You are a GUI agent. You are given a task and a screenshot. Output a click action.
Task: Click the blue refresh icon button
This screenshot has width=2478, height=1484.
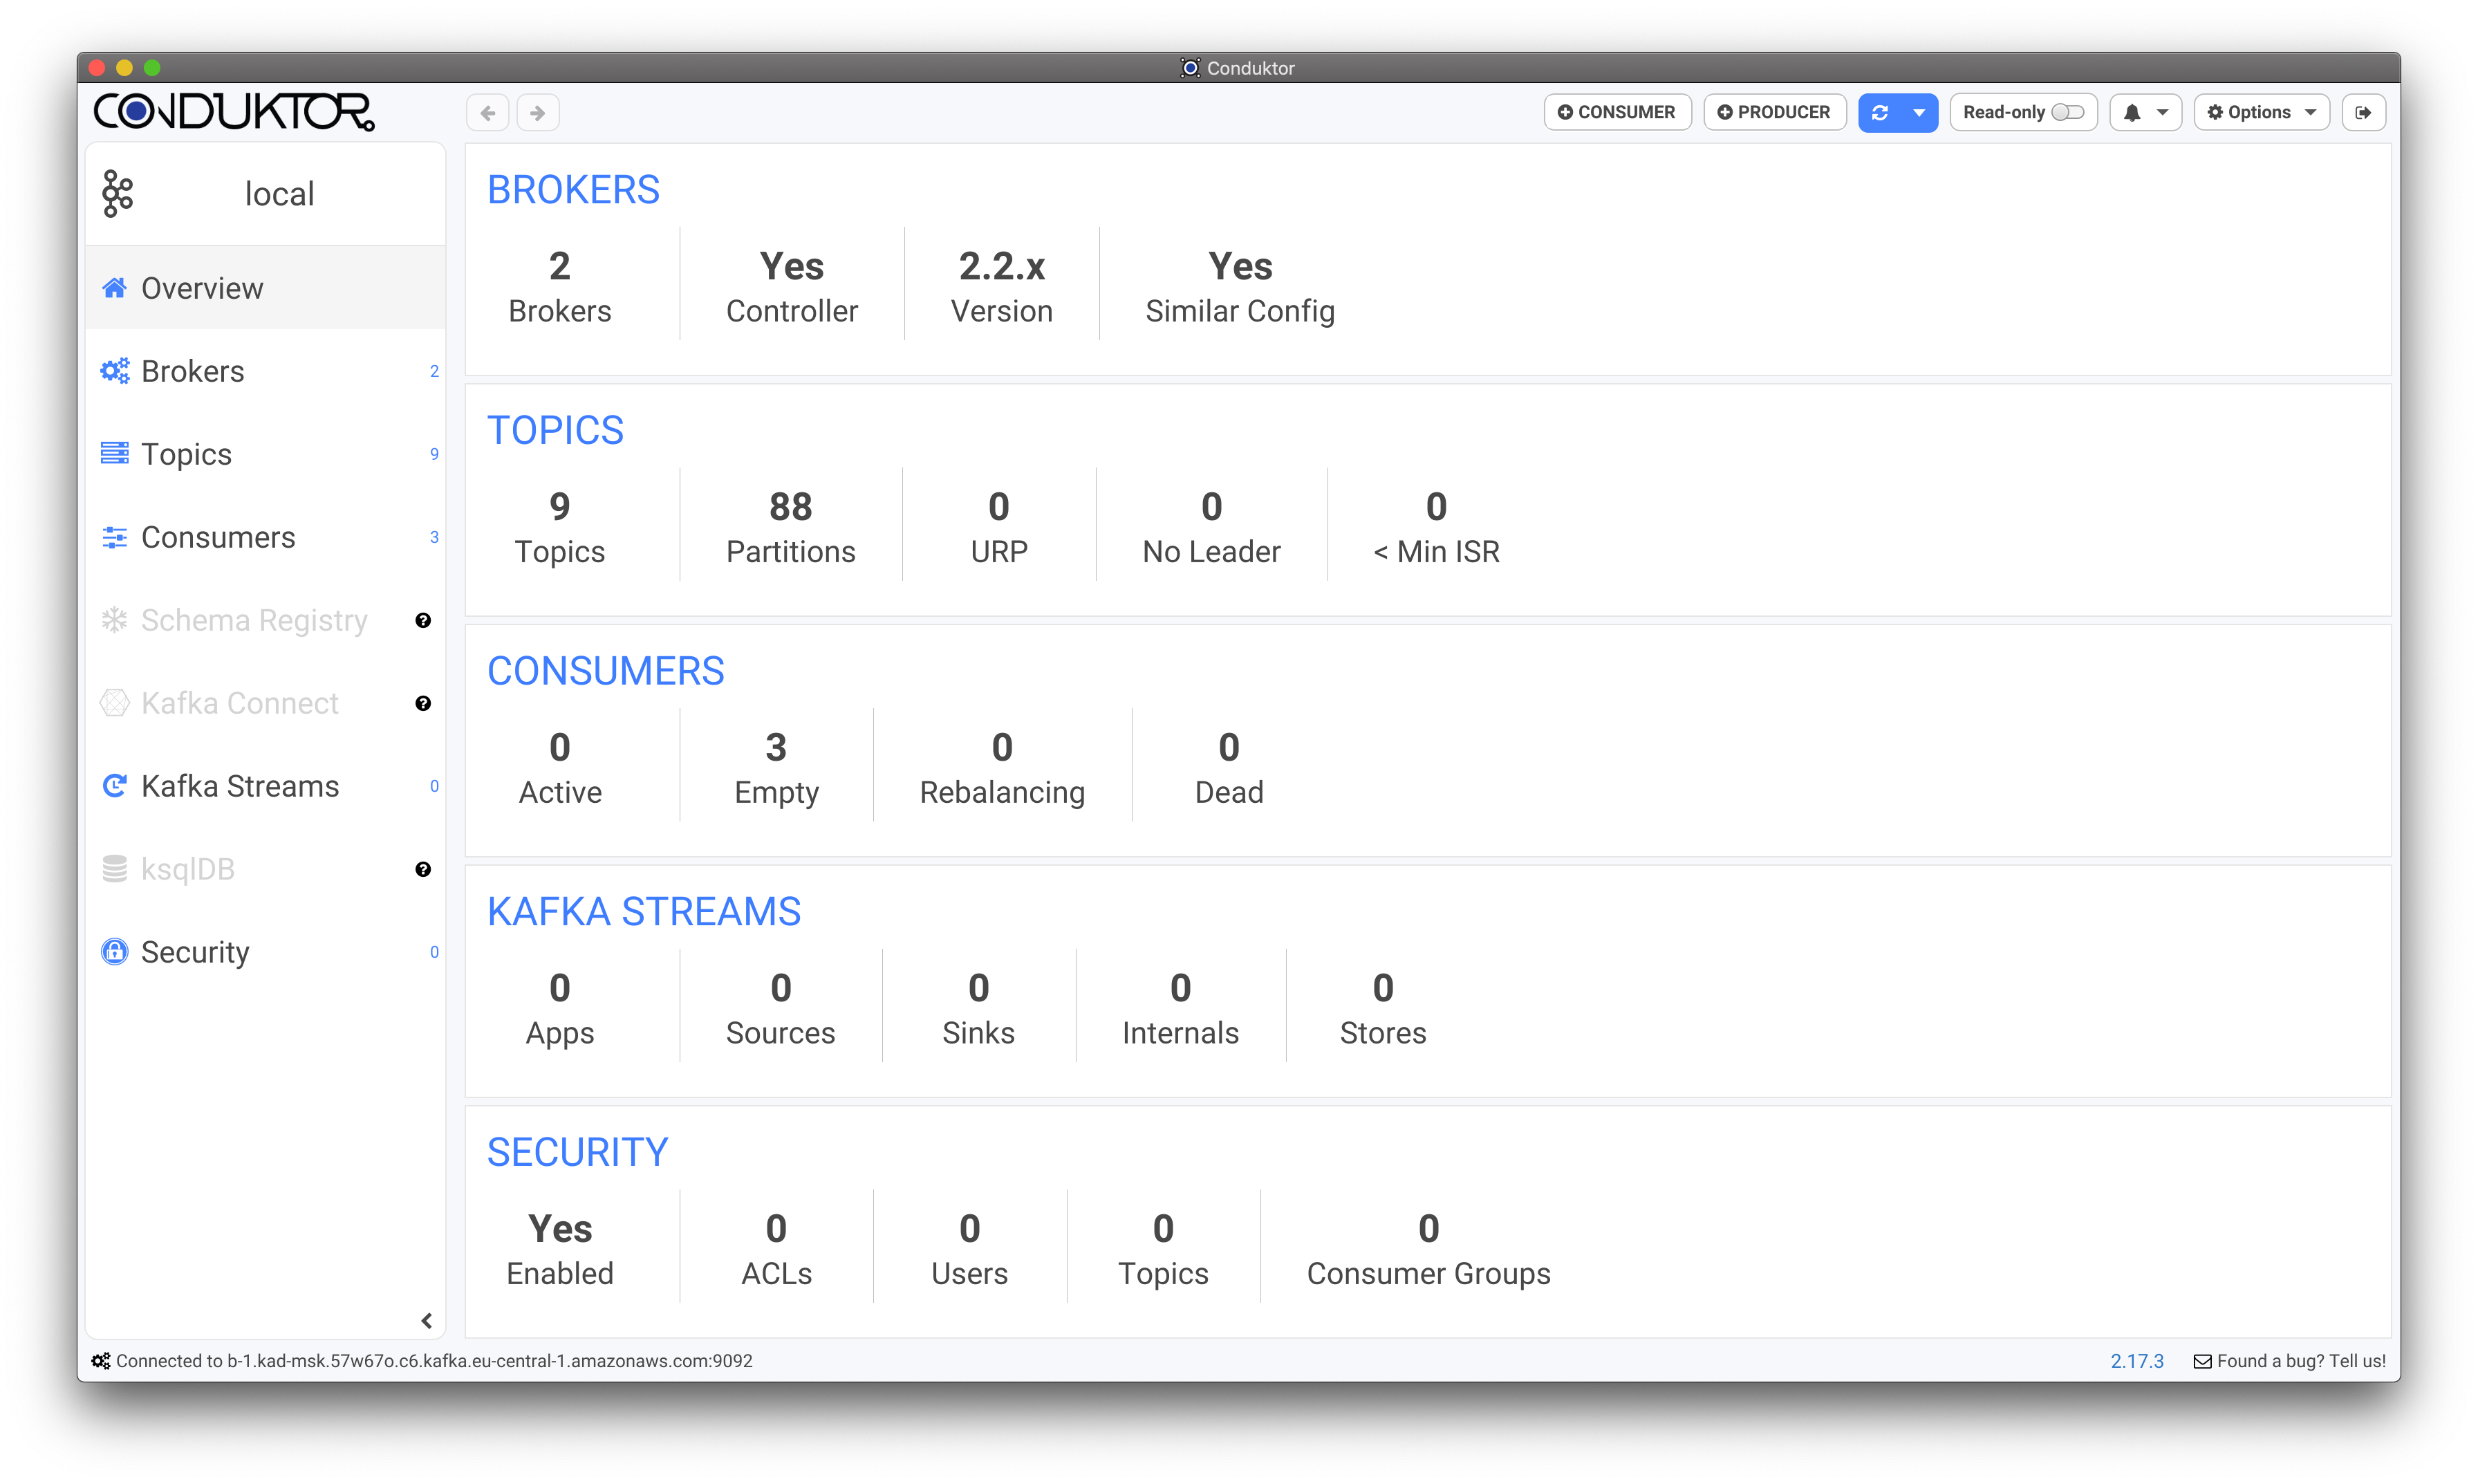[x=1879, y=113]
